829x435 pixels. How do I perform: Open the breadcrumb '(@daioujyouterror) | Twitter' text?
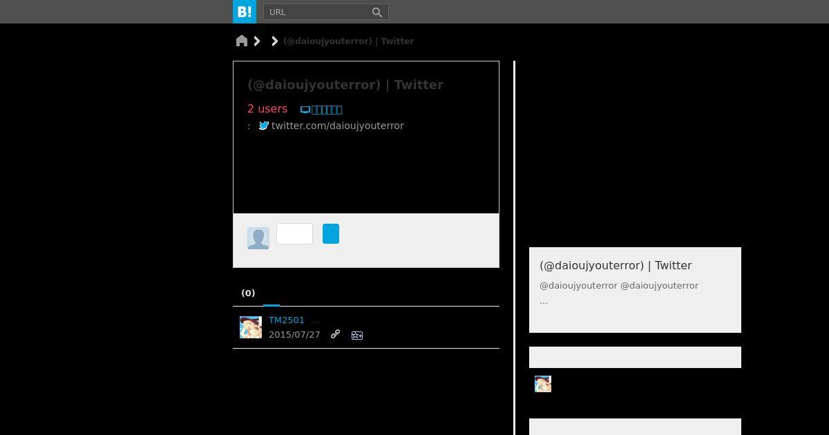[349, 41]
